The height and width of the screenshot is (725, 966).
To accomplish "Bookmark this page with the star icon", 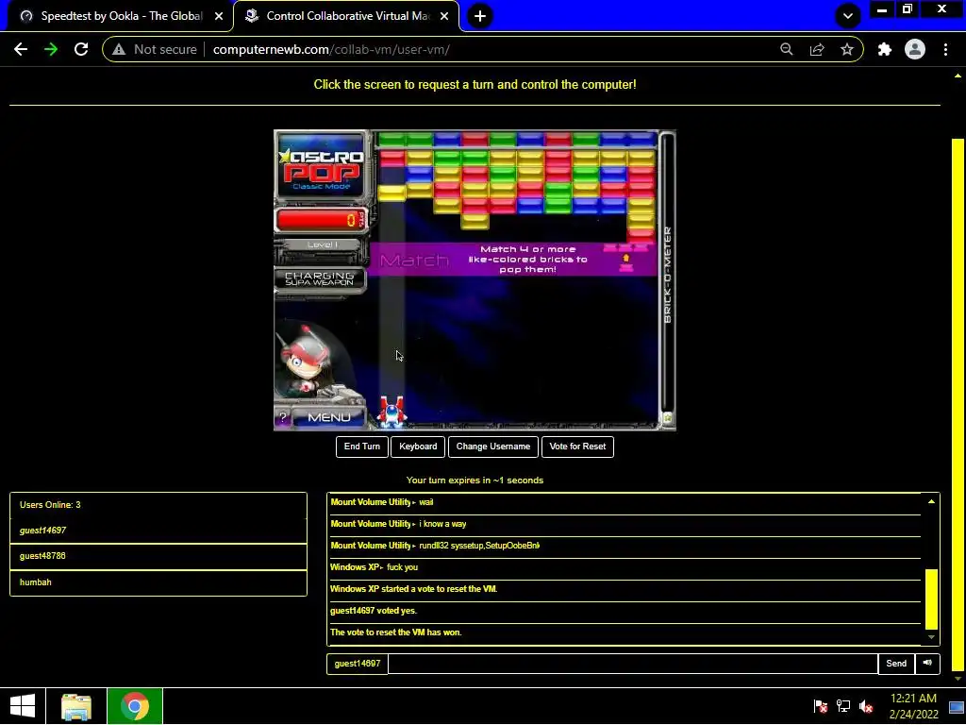I will coord(847,49).
